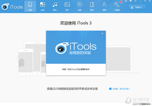This screenshot has width=152, height=106.
Task: Click the 下载中心 download center button
Action: coord(137,7)
